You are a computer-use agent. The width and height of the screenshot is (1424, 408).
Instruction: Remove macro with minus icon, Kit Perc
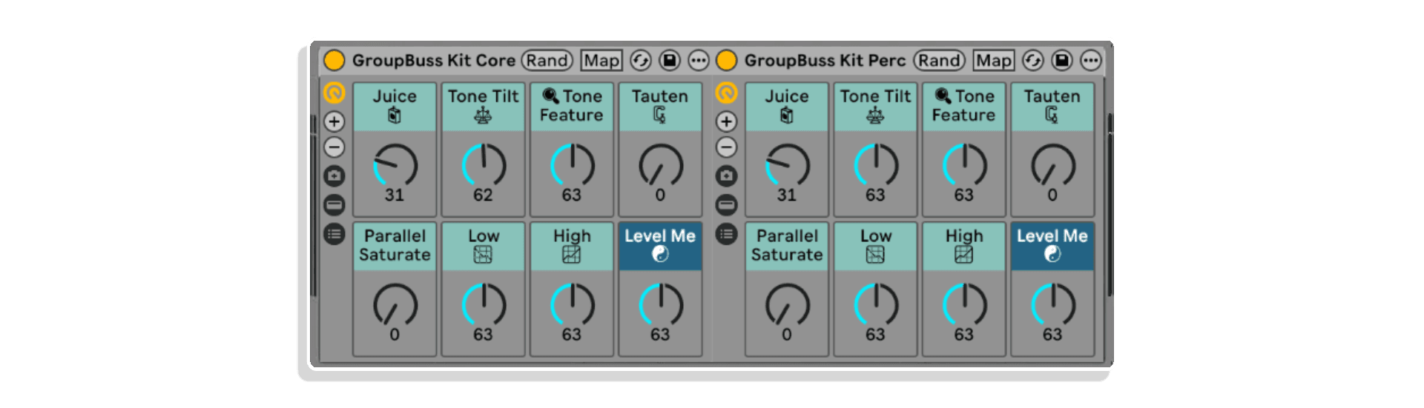click(727, 147)
